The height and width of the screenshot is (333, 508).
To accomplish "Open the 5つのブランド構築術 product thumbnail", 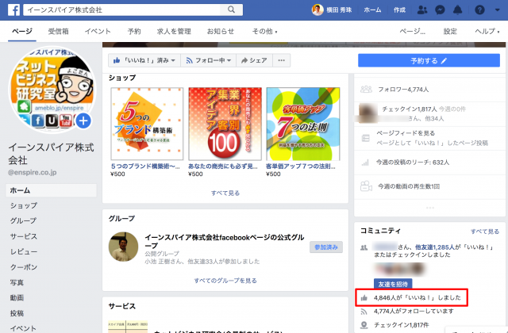I will click(x=147, y=124).
